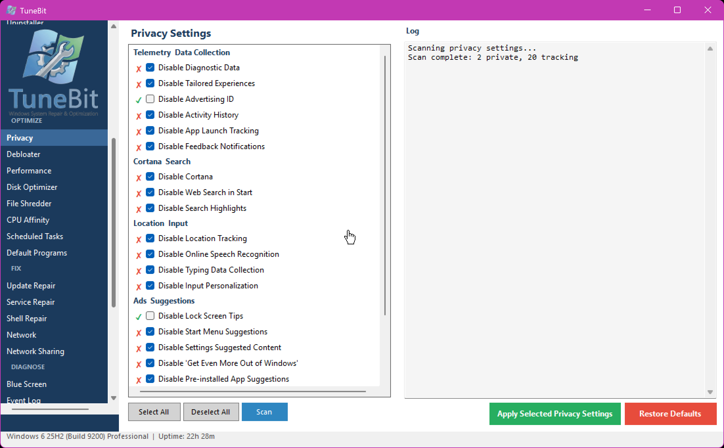Click the Ads Suggestions heading
This screenshot has width=724, height=448.
pos(164,301)
